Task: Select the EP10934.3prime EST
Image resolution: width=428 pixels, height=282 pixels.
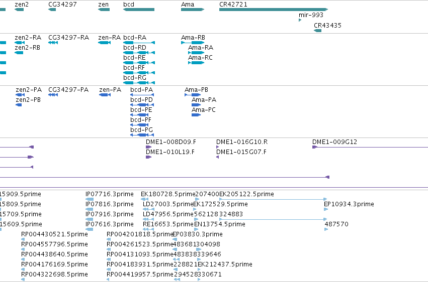Action: coord(326,210)
